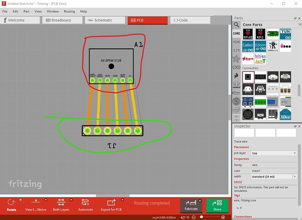The height and width of the screenshot is (220, 302).
Task: Open the parts search magnifier
Action: tap(237, 25)
